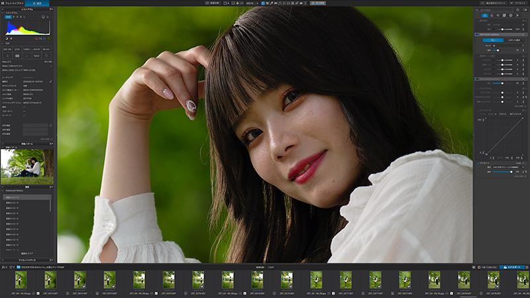This screenshot has width=530, height=298.
Task: Select the Color palette icon
Action: 492,15
